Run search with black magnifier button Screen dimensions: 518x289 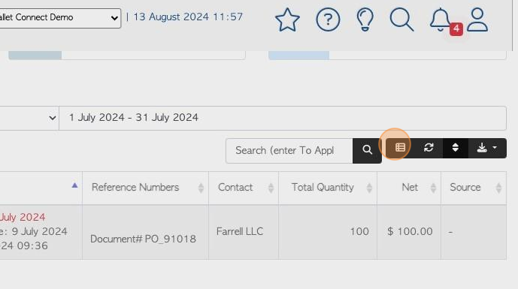(x=367, y=150)
